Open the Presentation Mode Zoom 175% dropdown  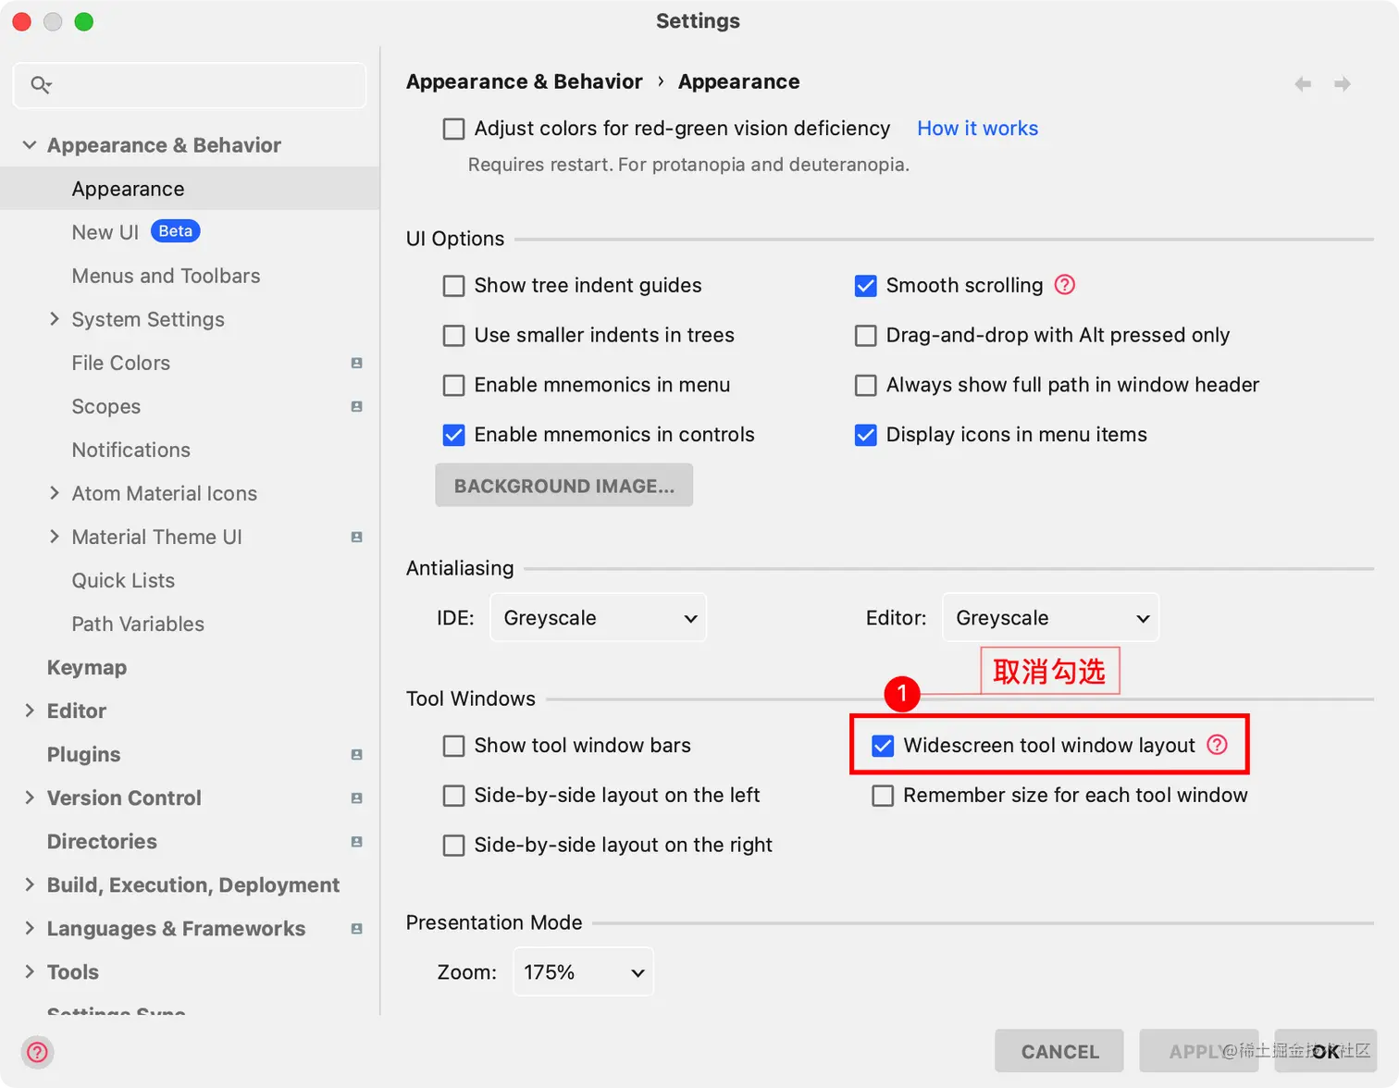(x=583, y=972)
